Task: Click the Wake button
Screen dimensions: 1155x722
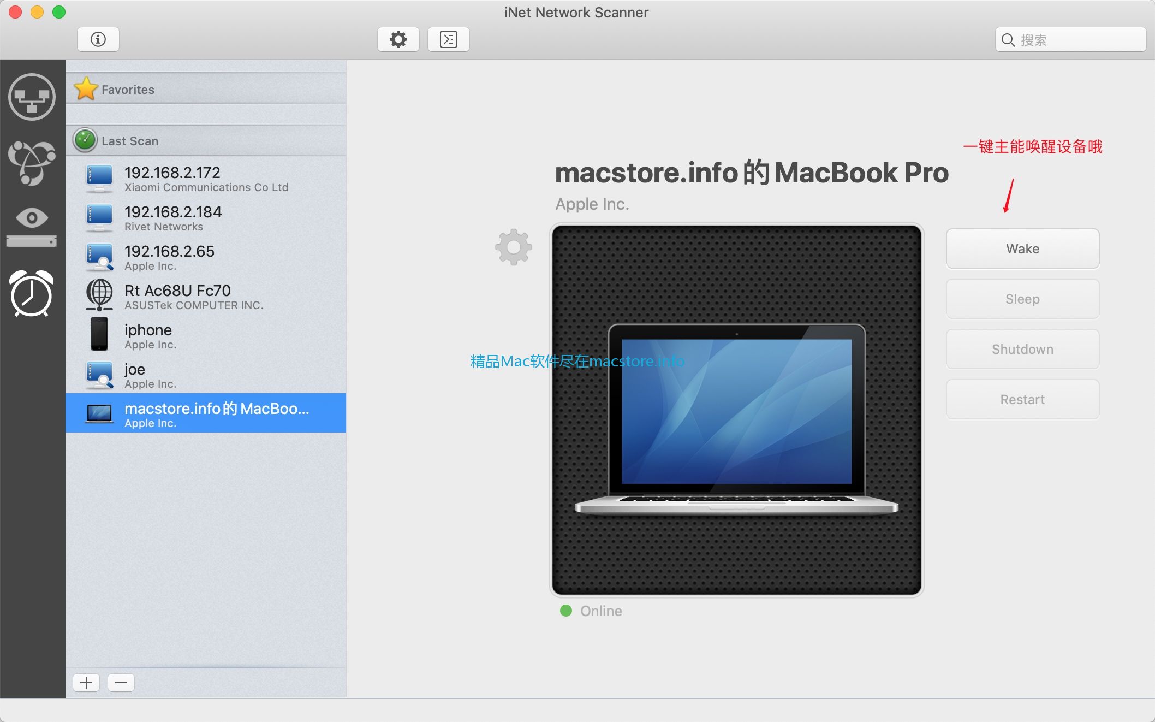Action: tap(1022, 248)
